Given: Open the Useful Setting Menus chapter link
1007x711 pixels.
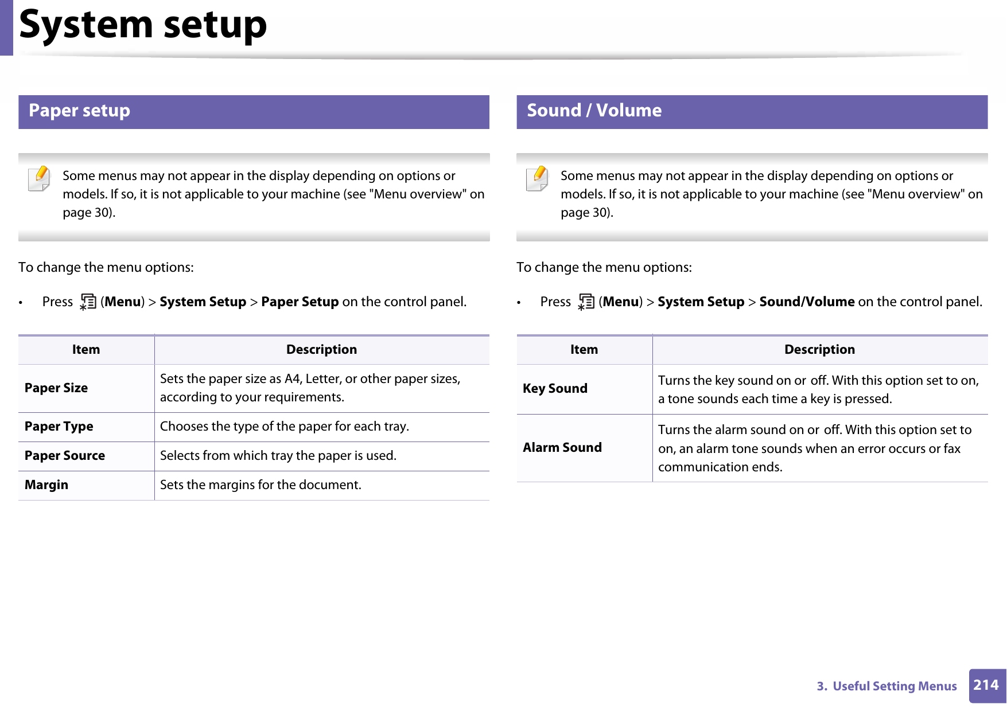Looking at the screenshot, I should click(887, 686).
